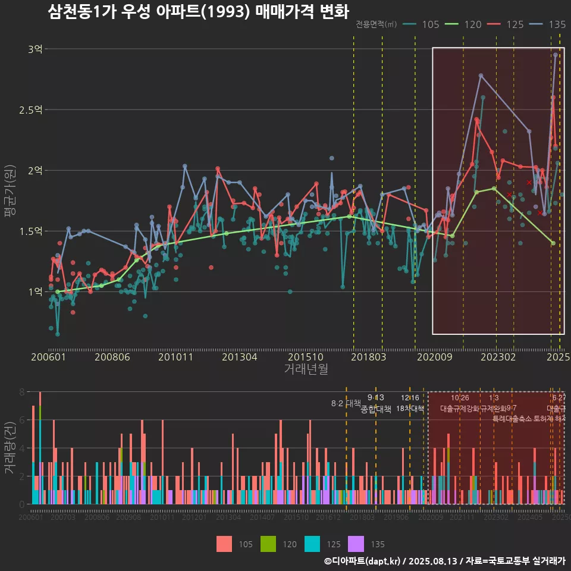Click the 1.5억 y-axis label
571x571 pixels.
pos(31,231)
